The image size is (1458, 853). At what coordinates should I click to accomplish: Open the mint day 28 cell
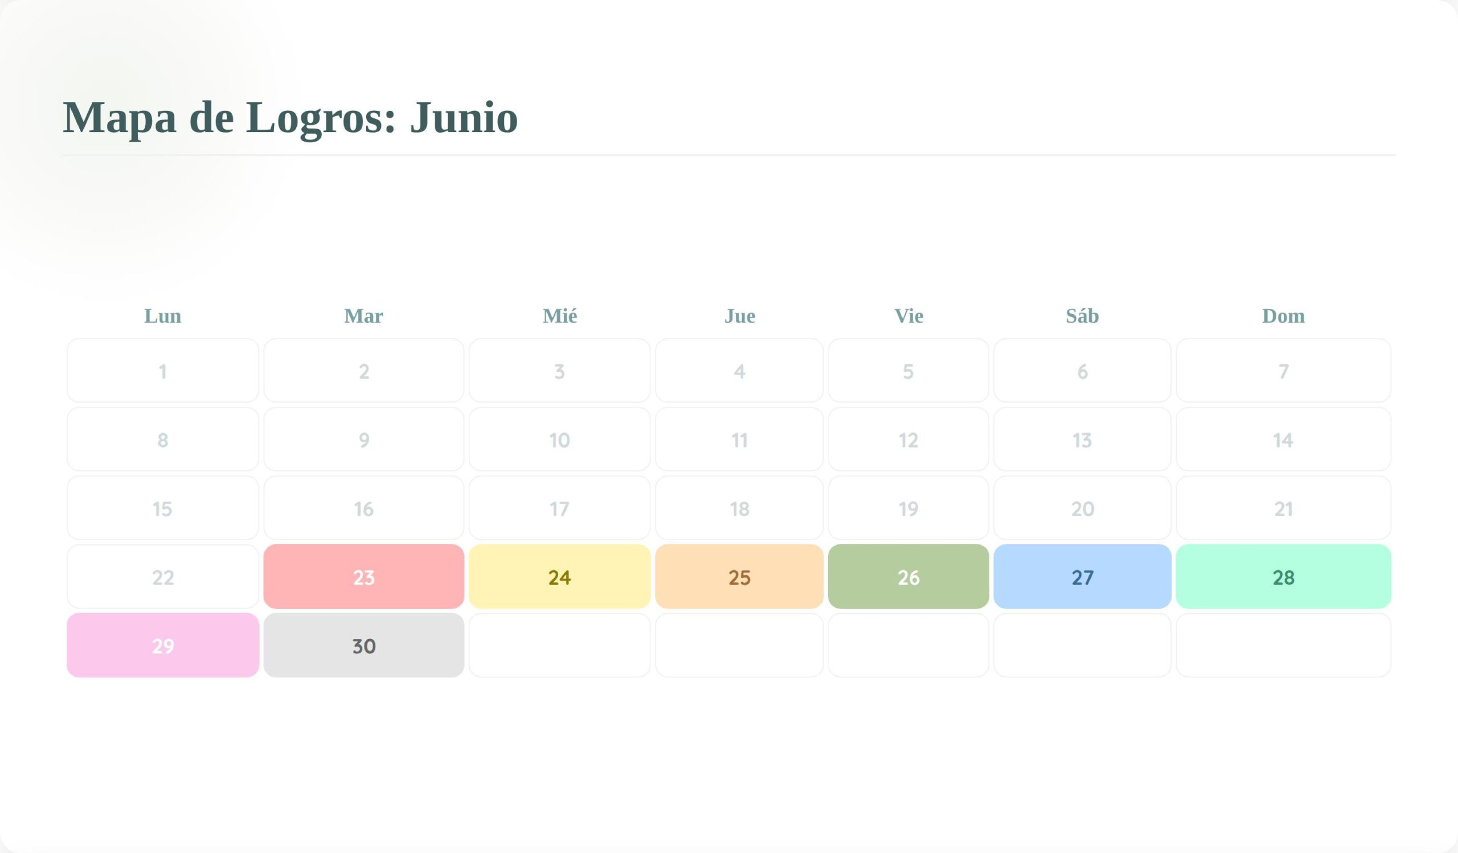click(1283, 576)
